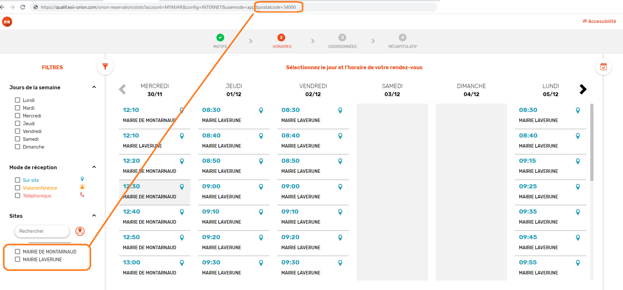Check the MAIRIE DE MONTARNAUD site

[18, 251]
